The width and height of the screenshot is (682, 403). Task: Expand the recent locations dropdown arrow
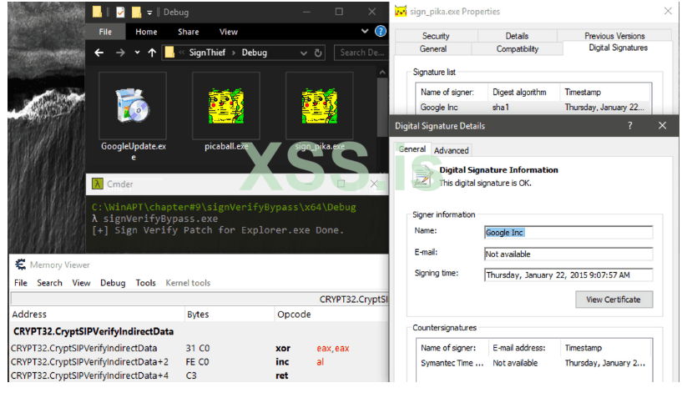pos(137,53)
